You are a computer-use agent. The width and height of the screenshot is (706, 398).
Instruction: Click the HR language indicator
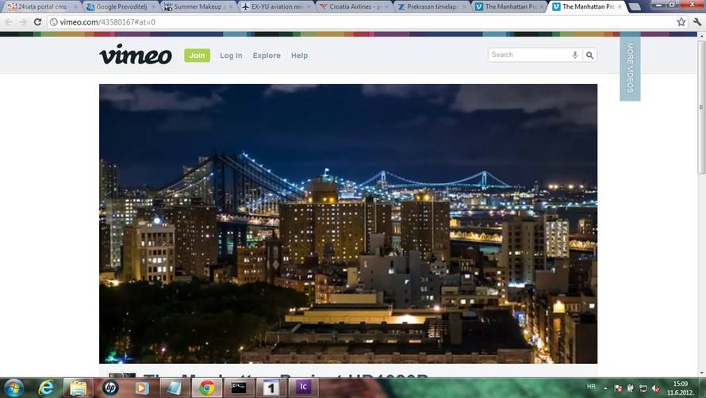coord(591,387)
